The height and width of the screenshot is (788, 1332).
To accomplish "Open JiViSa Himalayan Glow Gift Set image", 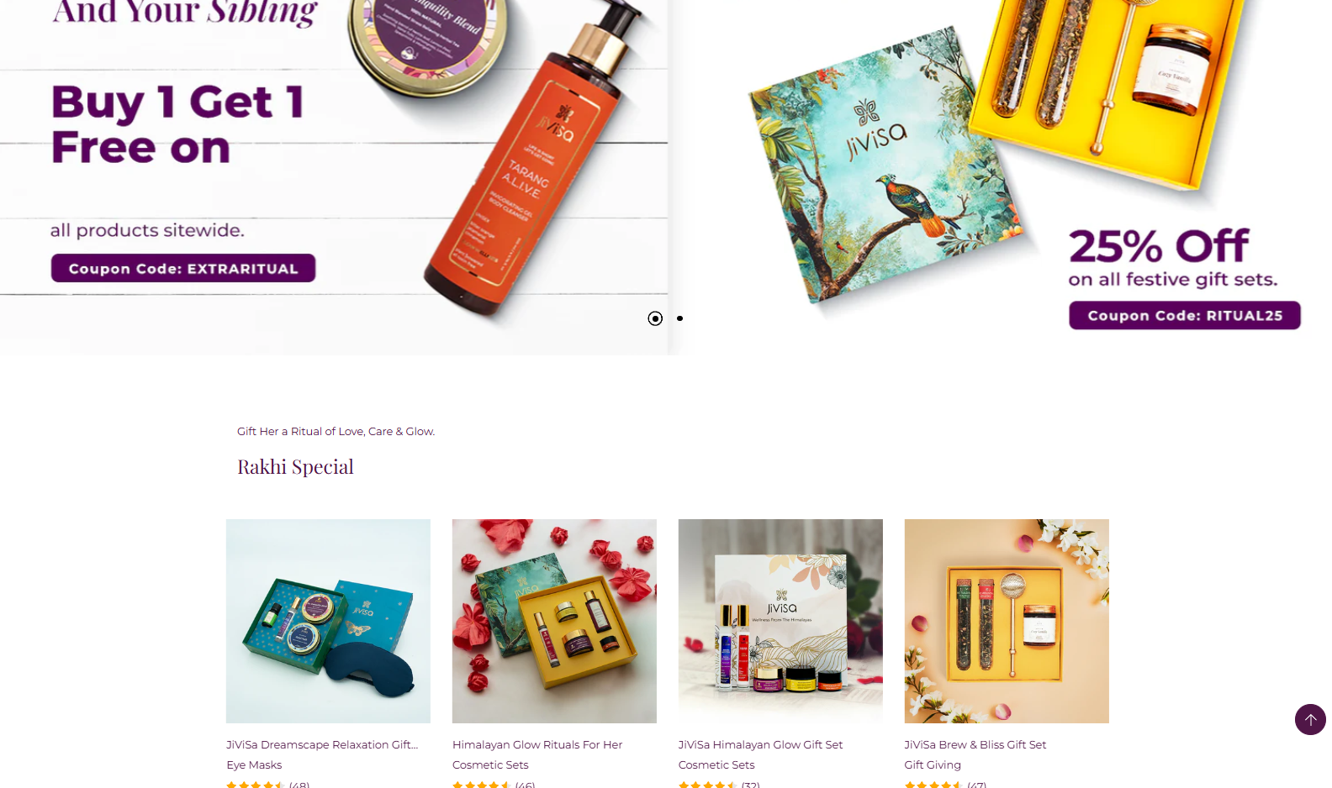I will [x=780, y=621].
